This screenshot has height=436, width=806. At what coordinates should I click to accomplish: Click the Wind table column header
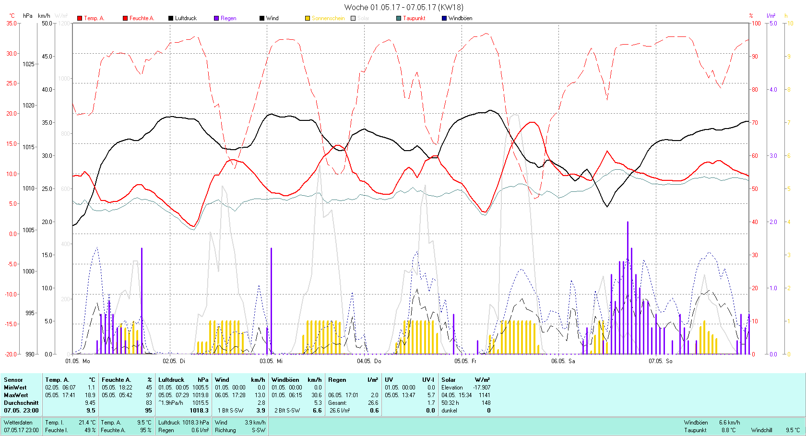222,380
